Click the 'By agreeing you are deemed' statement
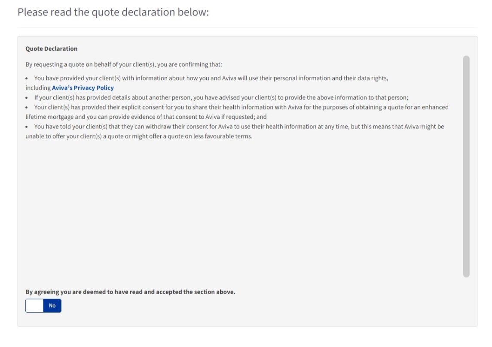 point(130,292)
